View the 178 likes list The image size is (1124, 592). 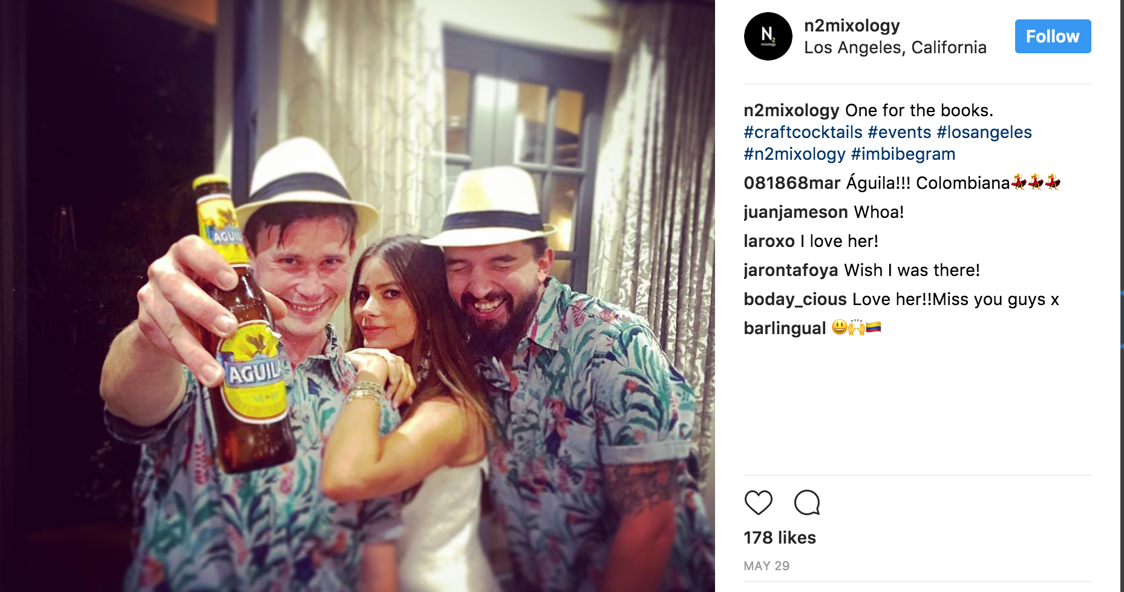click(x=780, y=538)
